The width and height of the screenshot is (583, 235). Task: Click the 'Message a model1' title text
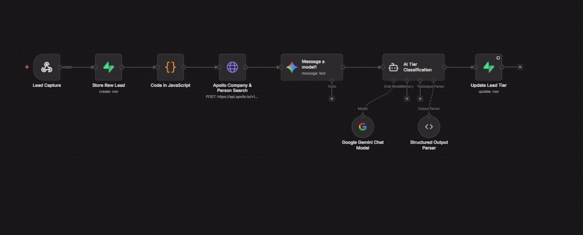(313, 64)
